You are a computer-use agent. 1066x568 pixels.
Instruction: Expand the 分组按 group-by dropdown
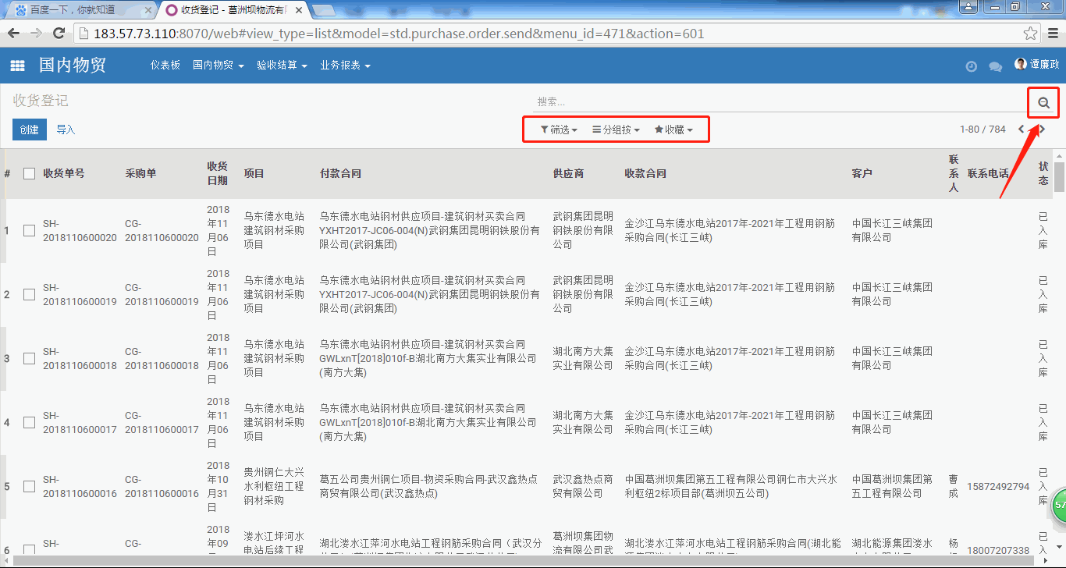coord(616,130)
